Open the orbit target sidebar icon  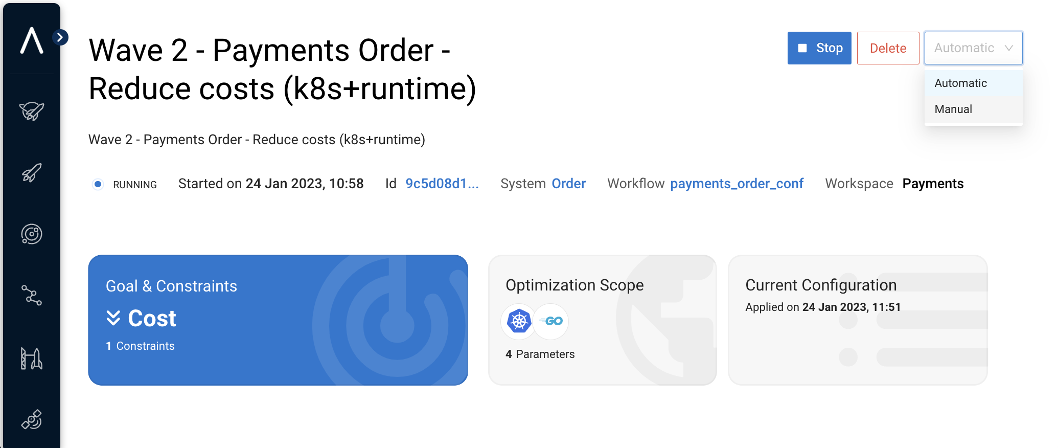point(32,234)
